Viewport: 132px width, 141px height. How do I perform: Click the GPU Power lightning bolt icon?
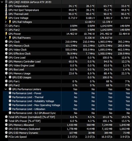click(6, 34)
